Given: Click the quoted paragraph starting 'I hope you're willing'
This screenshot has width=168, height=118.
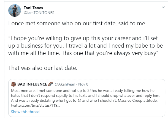Looking at the screenshot, I should coord(85,46).
